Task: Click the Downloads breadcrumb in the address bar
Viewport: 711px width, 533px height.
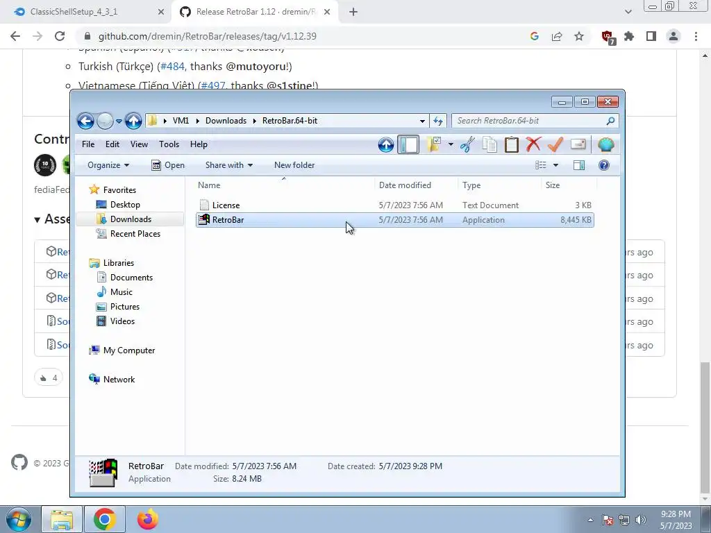Action: pos(226,121)
